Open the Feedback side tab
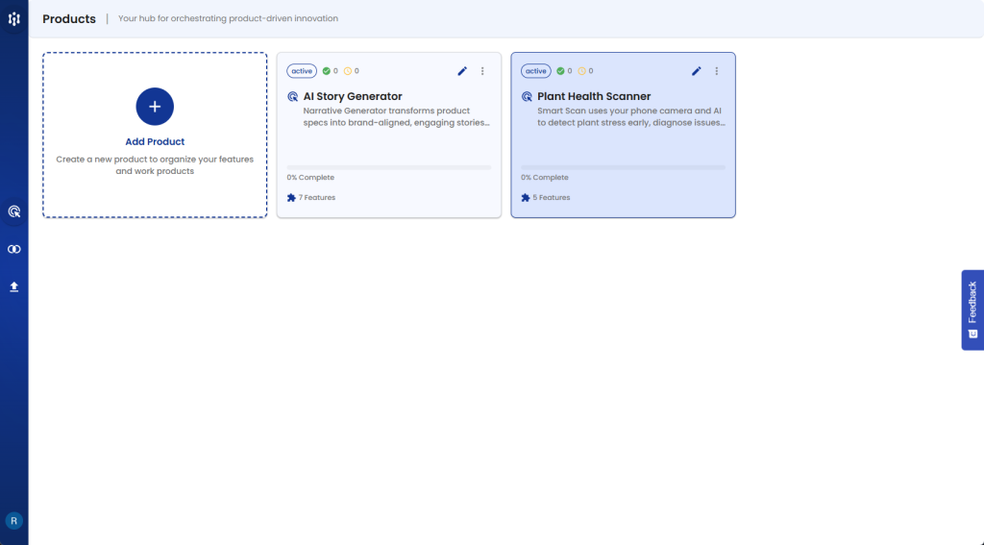The image size is (984, 545). point(972,310)
